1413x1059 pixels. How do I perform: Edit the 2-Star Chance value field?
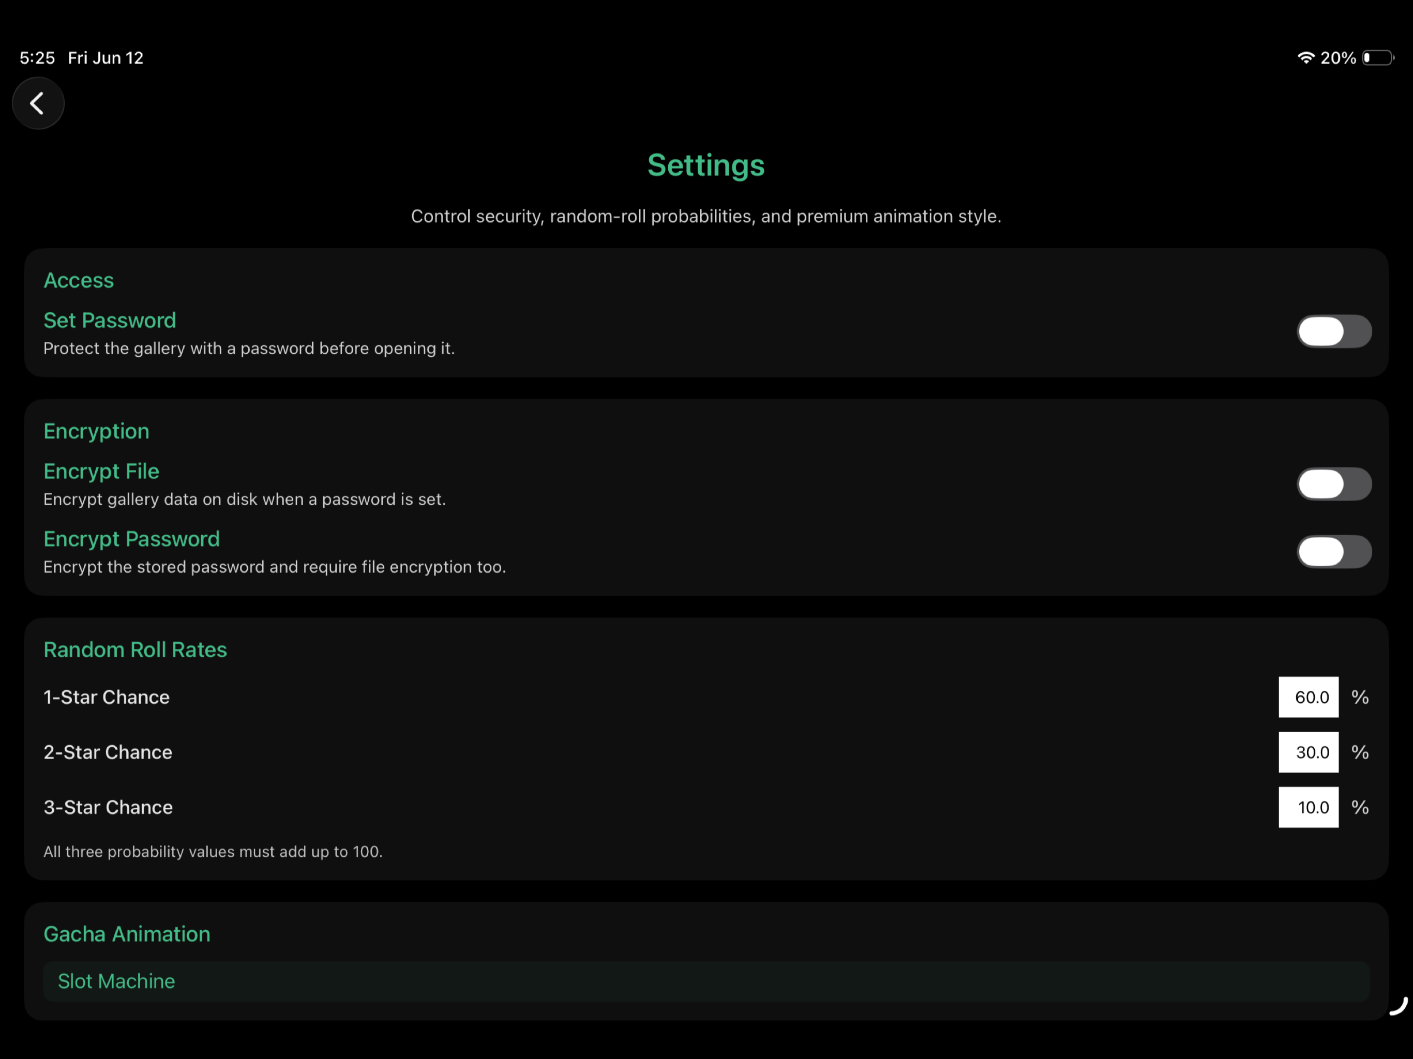pyautogui.click(x=1308, y=752)
